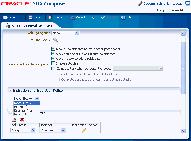Select Never Expire in the list

tap(27, 103)
